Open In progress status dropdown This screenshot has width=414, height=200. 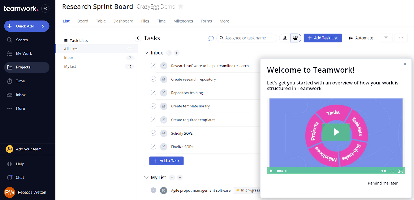[248, 190]
